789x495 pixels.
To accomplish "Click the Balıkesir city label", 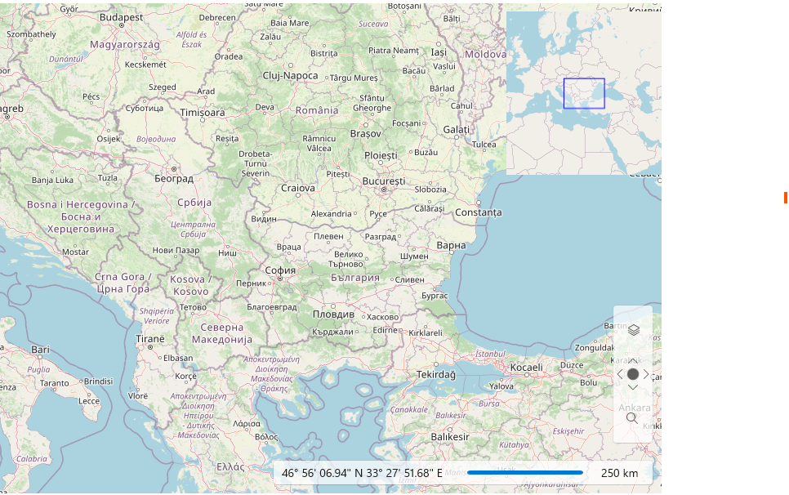I will coord(450,437).
